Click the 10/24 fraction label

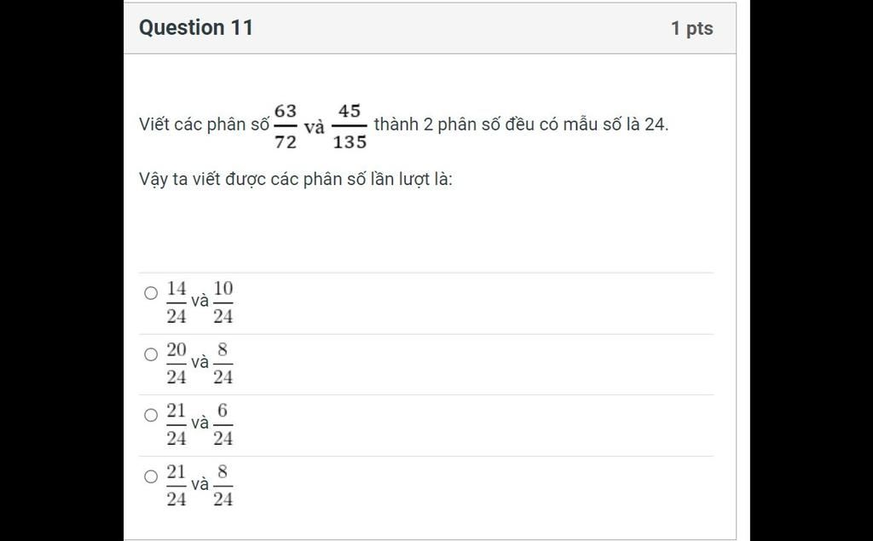[x=223, y=302]
